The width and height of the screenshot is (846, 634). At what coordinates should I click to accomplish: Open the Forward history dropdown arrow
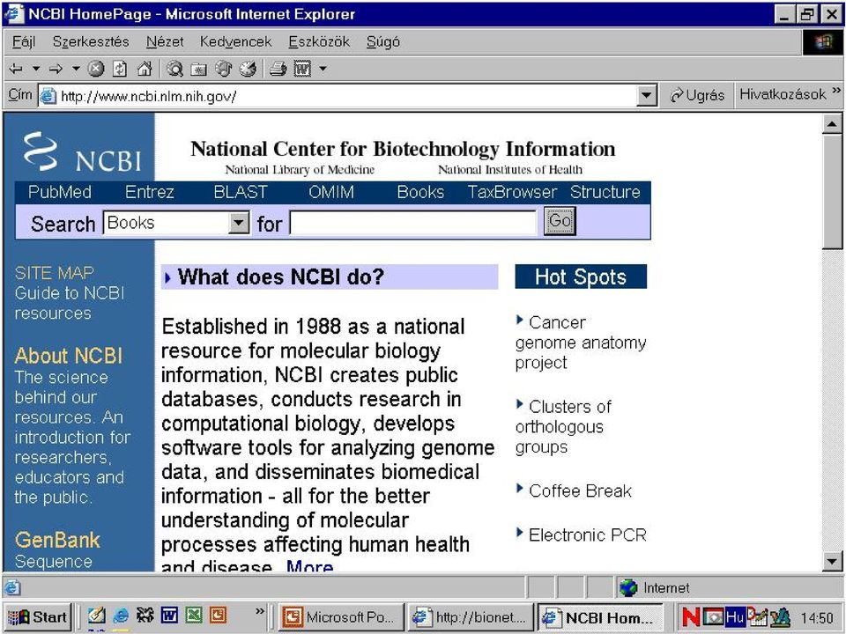click(76, 69)
